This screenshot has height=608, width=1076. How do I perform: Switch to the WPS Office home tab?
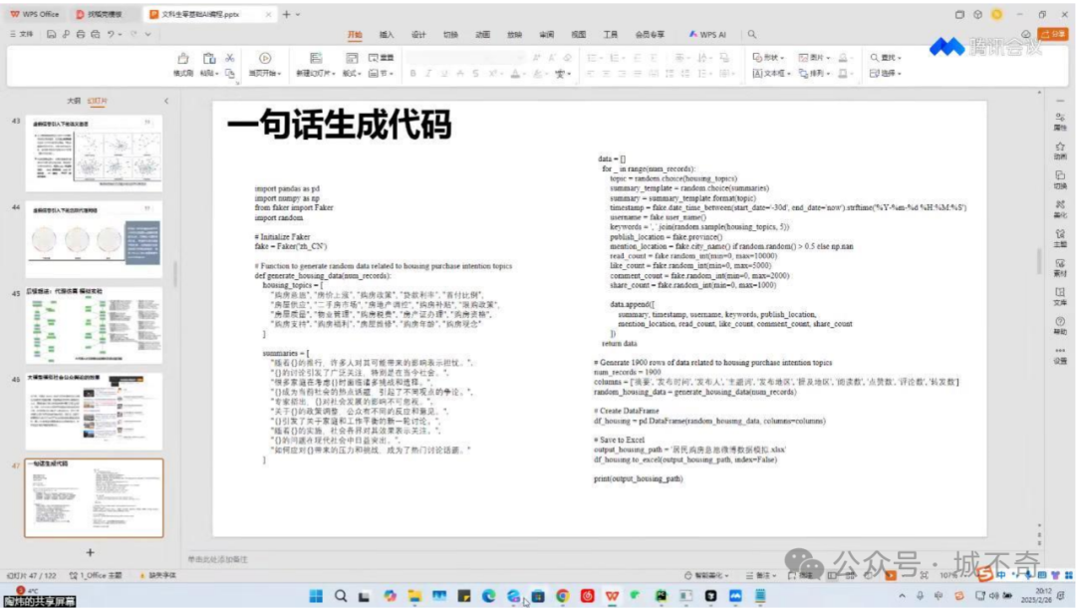coord(34,14)
